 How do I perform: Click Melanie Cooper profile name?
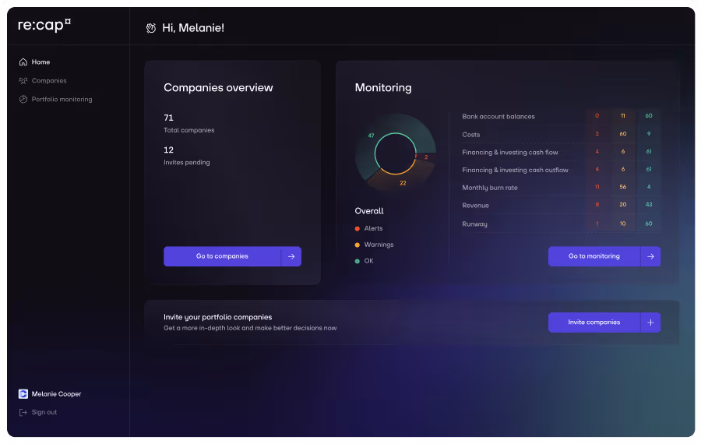tap(56, 394)
